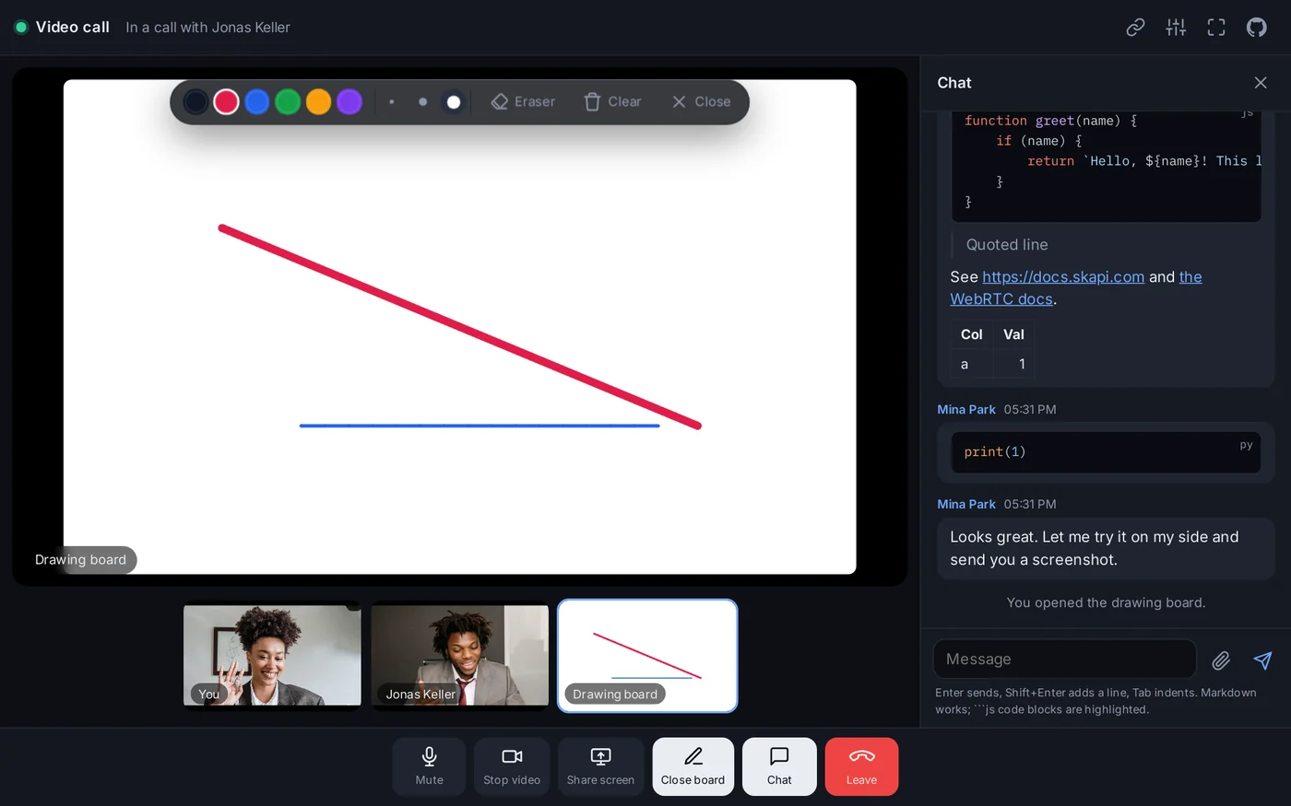Clear the drawing board
The image size is (1291, 806).
pos(612,101)
